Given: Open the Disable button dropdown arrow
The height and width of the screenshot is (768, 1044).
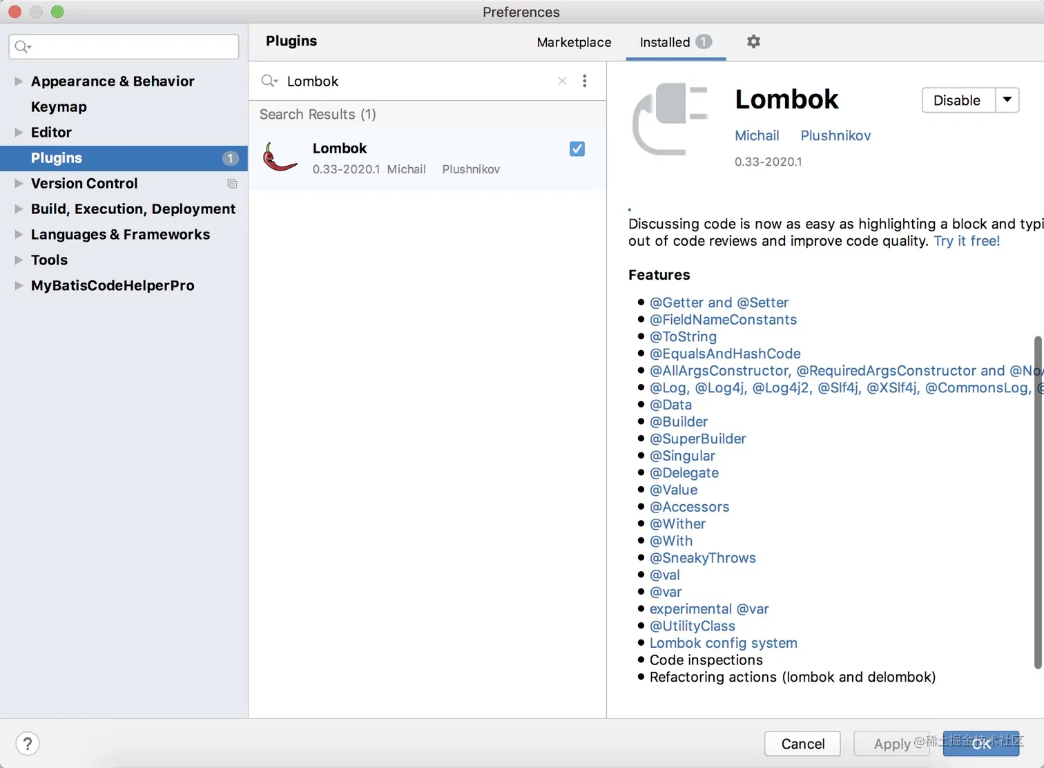Looking at the screenshot, I should (x=1007, y=100).
